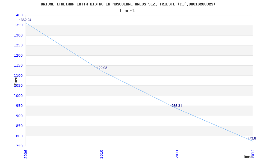Click the 950 y-axis tick label
Screen dimensions: 256x160
point(19,106)
